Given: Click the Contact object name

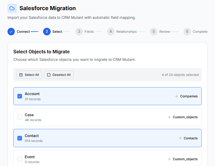Looking at the screenshot, I should click(x=32, y=136).
